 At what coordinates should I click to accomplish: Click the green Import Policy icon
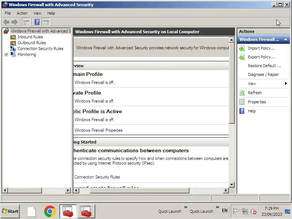242,49
